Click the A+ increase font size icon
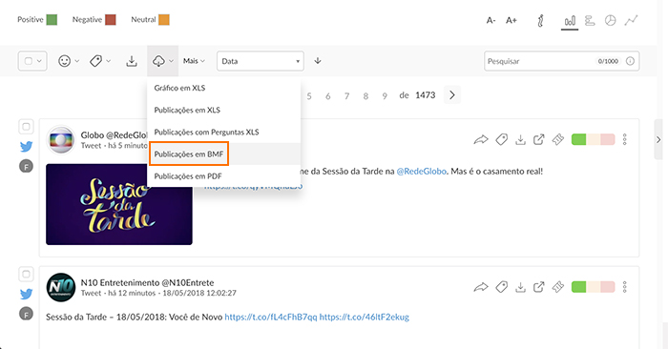The image size is (668, 349). point(511,20)
